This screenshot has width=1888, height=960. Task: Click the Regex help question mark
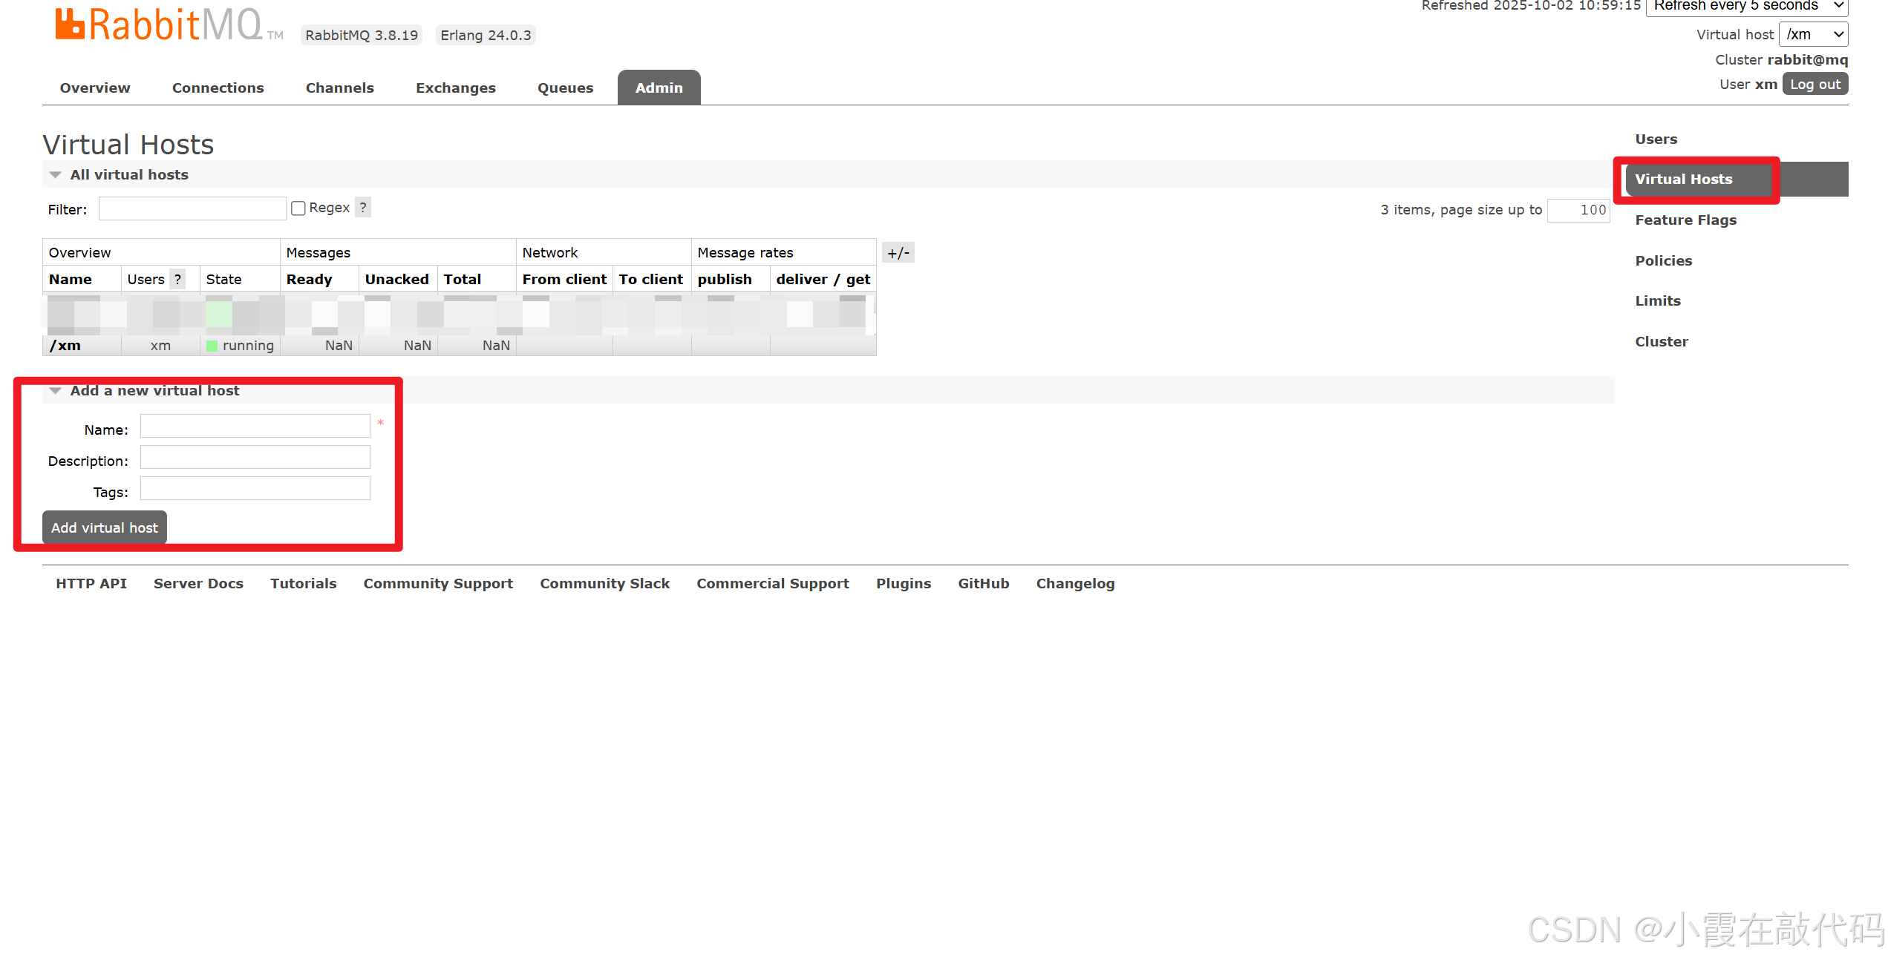363,208
